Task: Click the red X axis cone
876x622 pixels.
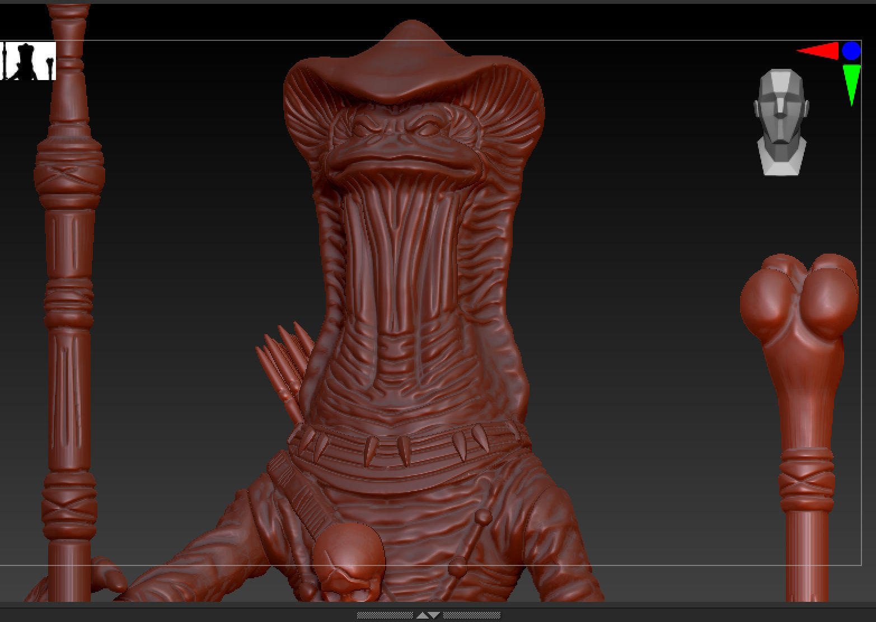Action: (818, 51)
